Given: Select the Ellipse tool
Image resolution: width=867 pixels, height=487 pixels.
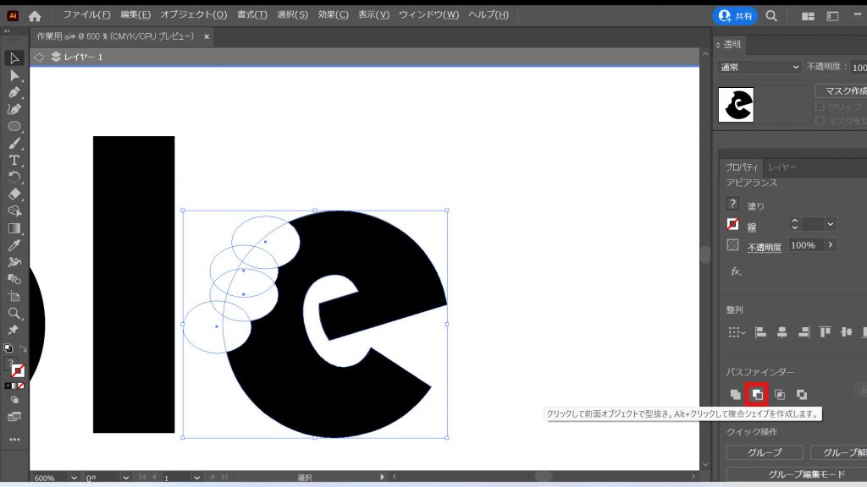Looking at the screenshot, I should [14, 127].
